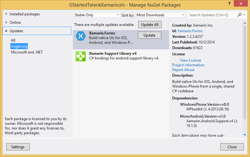Select All under Updates

pos(13,40)
